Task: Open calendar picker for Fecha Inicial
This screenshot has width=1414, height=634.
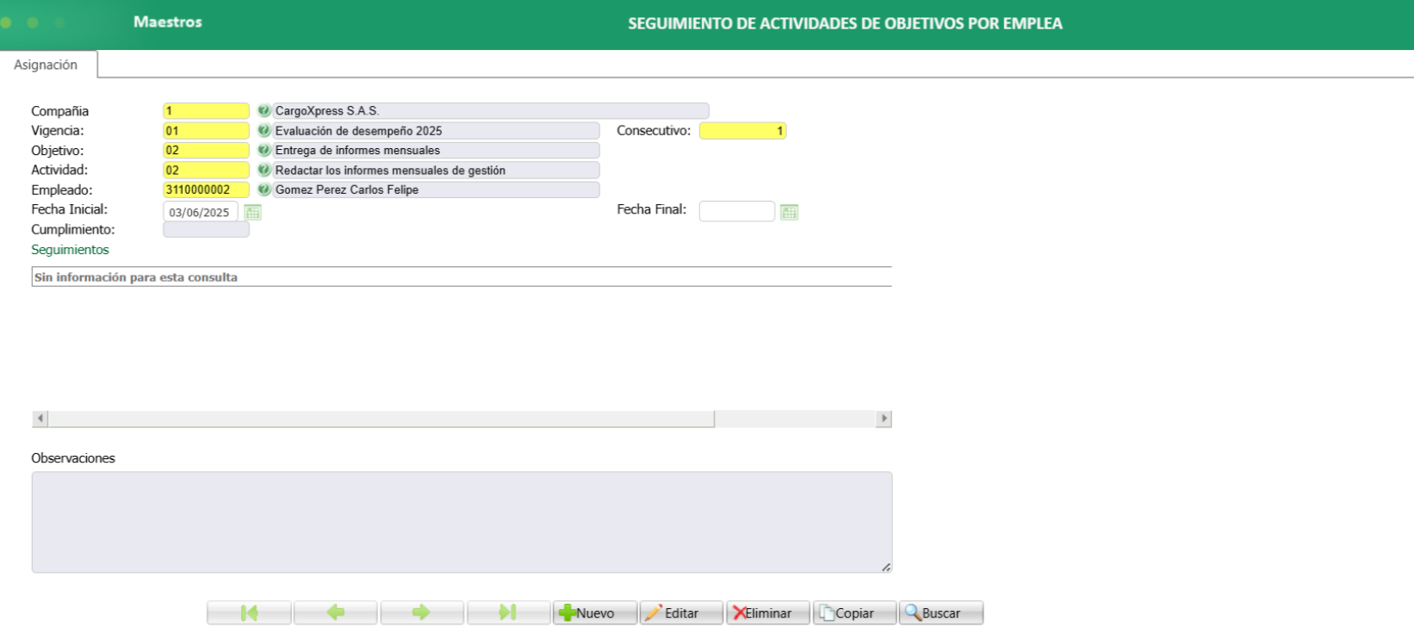Action: 252,212
